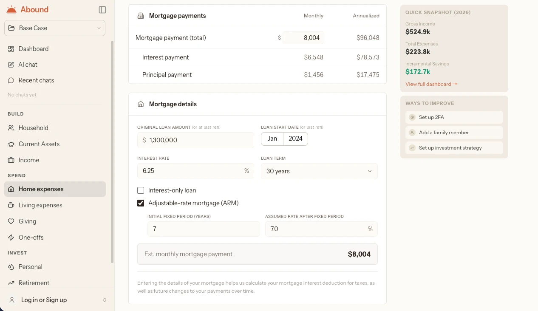The width and height of the screenshot is (538, 311).
Task: Uncheck the Adjustable-rate mortgage (ARM) checkbox
Action: (141, 203)
